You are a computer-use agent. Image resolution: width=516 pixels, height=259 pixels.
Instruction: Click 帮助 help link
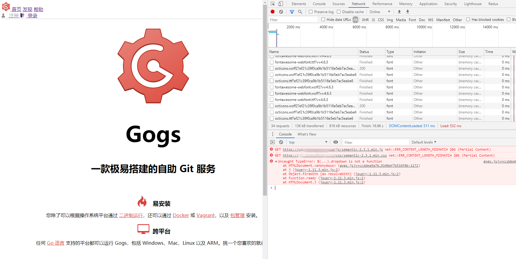38,10
